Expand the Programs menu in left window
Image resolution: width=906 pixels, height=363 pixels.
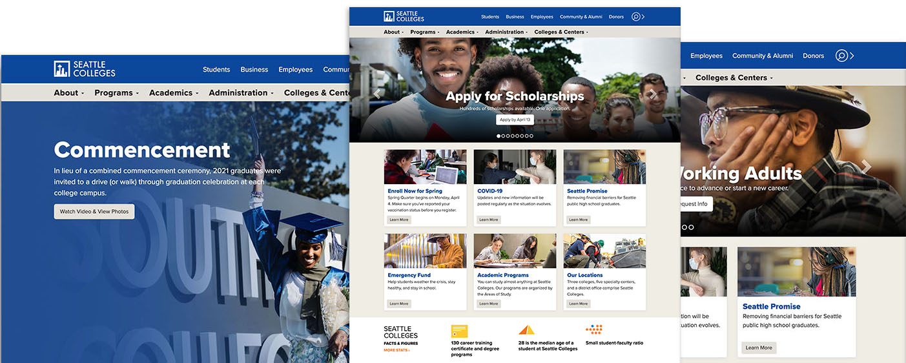point(116,92)
